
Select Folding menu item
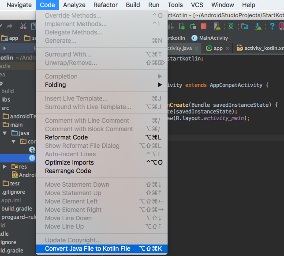(x=101, y=85)
